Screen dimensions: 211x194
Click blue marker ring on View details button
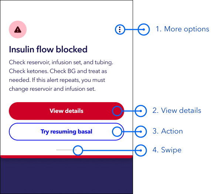click(117, 111)
